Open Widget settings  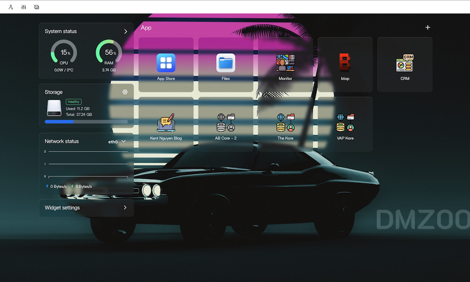[86, 207]
